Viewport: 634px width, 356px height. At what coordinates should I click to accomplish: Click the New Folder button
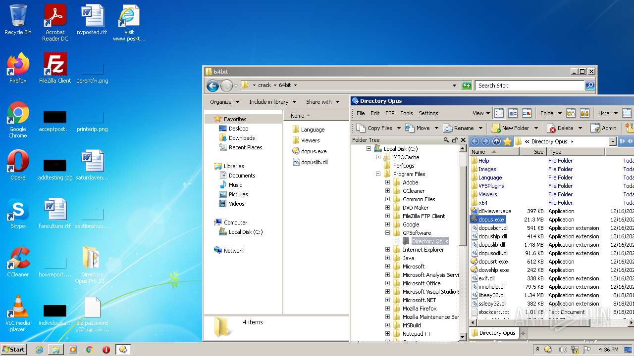click(510, 128)
